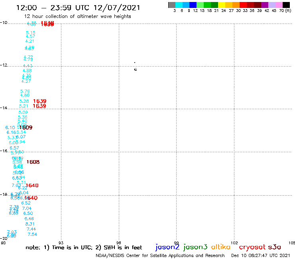The width and height of the screenshot is (295, 259).
Task: Click the cyan swatch in the wave height scale
Action: [179, 5]
